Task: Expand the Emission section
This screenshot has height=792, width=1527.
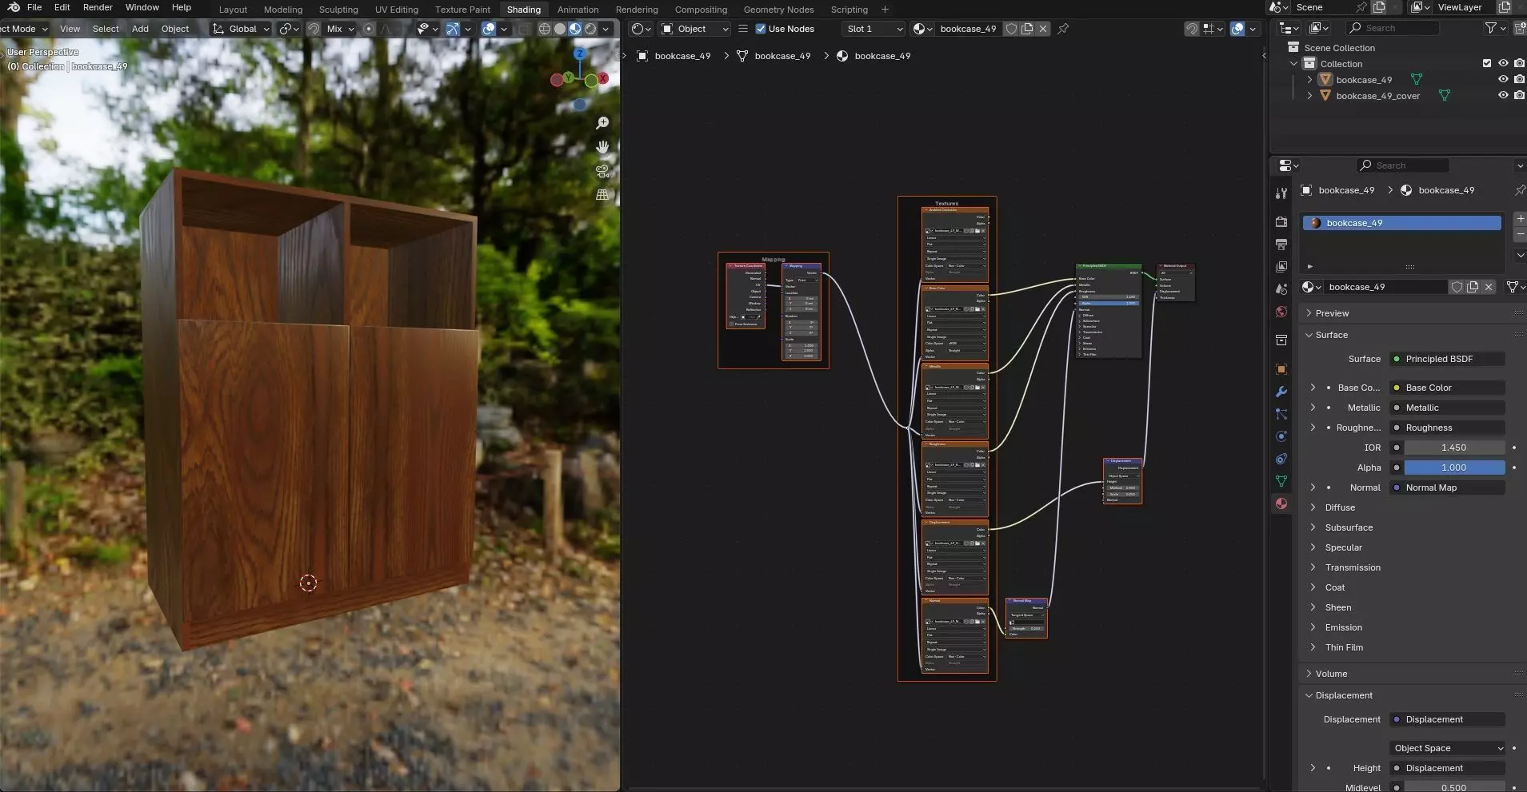Action: 1343,627
